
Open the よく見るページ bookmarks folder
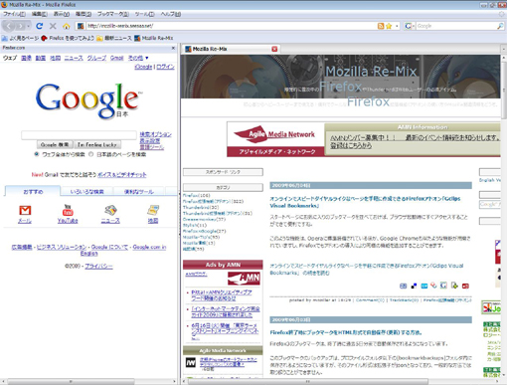coord(20,38)
